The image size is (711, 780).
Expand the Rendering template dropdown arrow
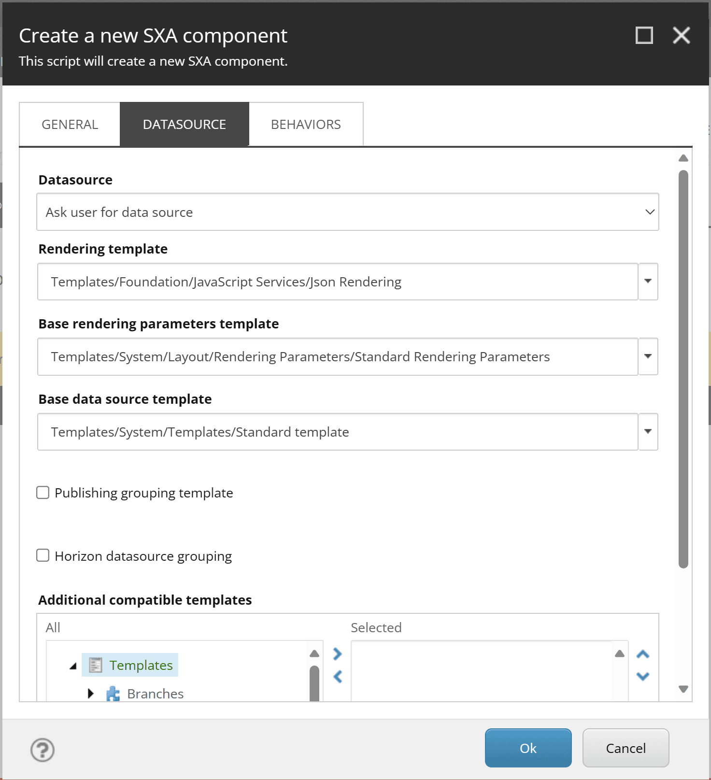(x=648, y=282)
